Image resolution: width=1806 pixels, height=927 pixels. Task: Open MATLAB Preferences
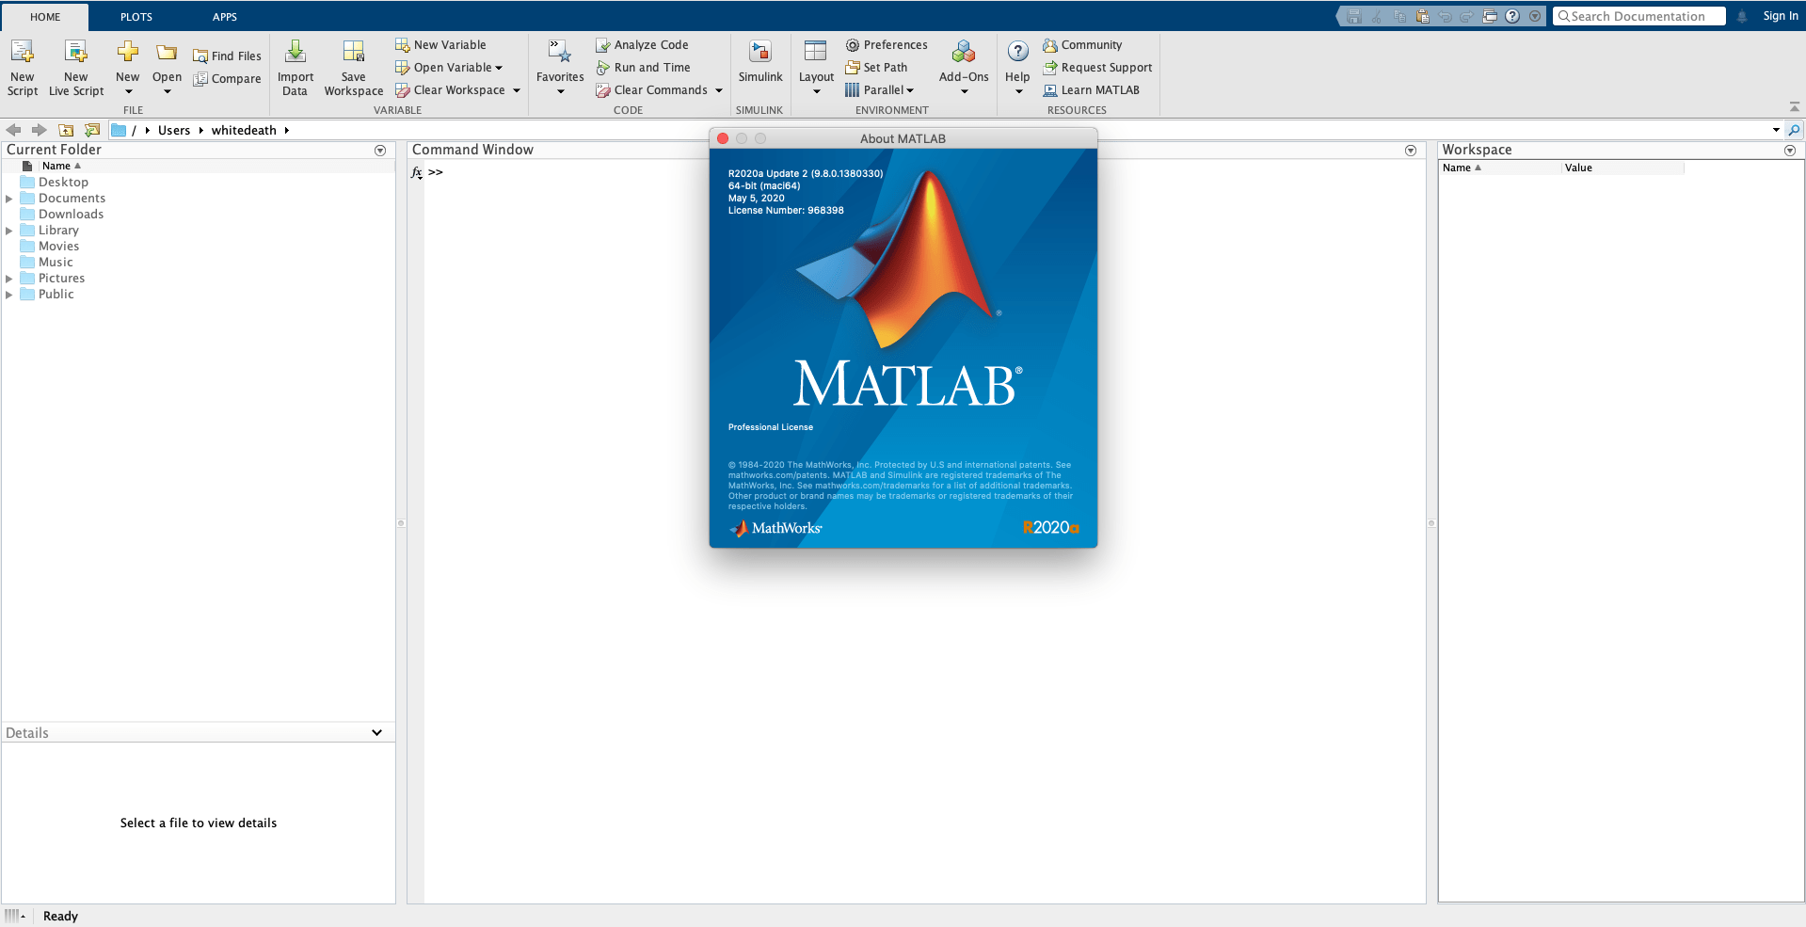click(x=886, y=44)
